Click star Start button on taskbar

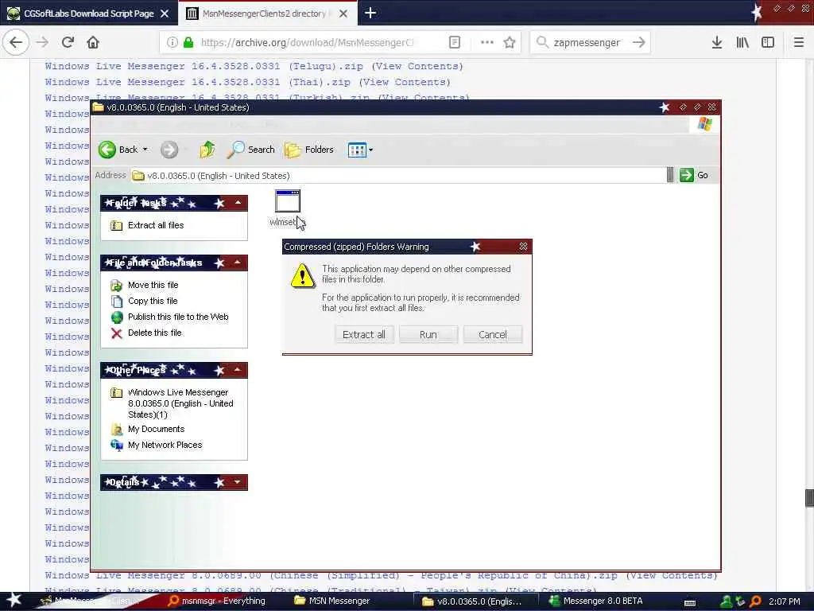click(14, 601)
